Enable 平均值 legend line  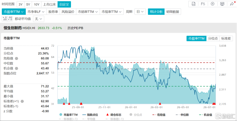click(x=89, y=119)
